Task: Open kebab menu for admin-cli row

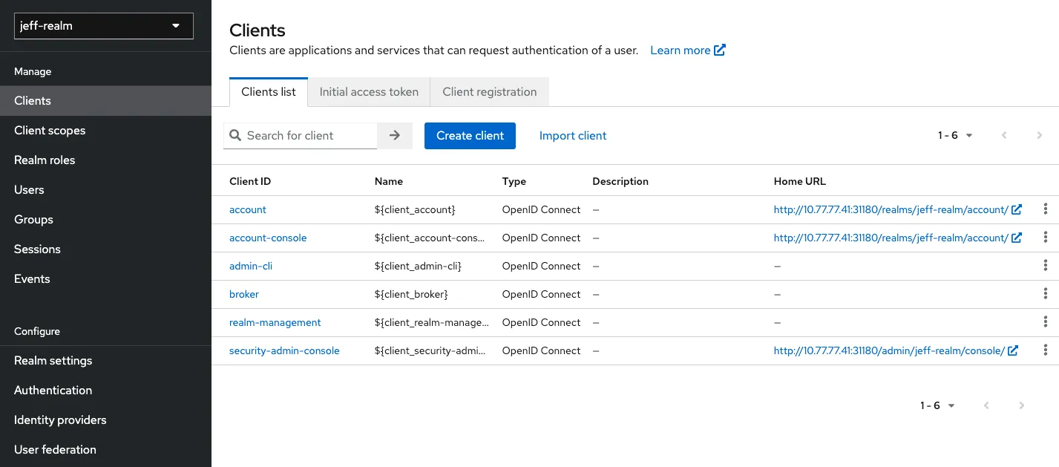Action: click(x=1046, y=266)
